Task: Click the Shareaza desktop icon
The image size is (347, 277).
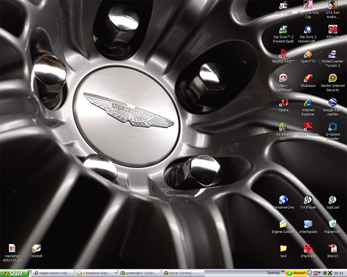Action: click(x=308, y=79)
